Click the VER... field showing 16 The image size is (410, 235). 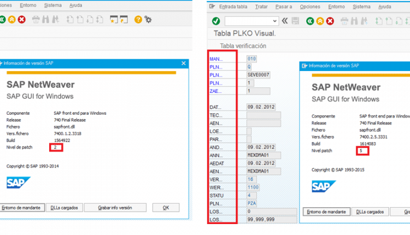pyautogui.click(x=251, y=179)
